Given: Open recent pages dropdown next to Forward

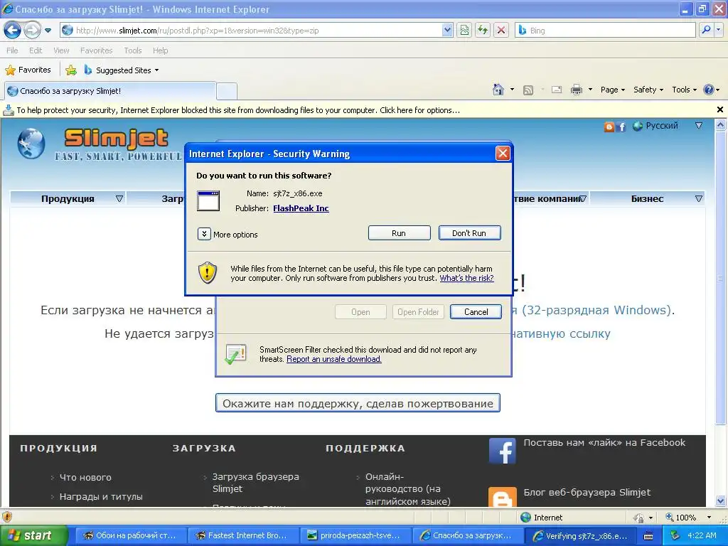Looking at the screenshot, I should click(x=48, y=31).
